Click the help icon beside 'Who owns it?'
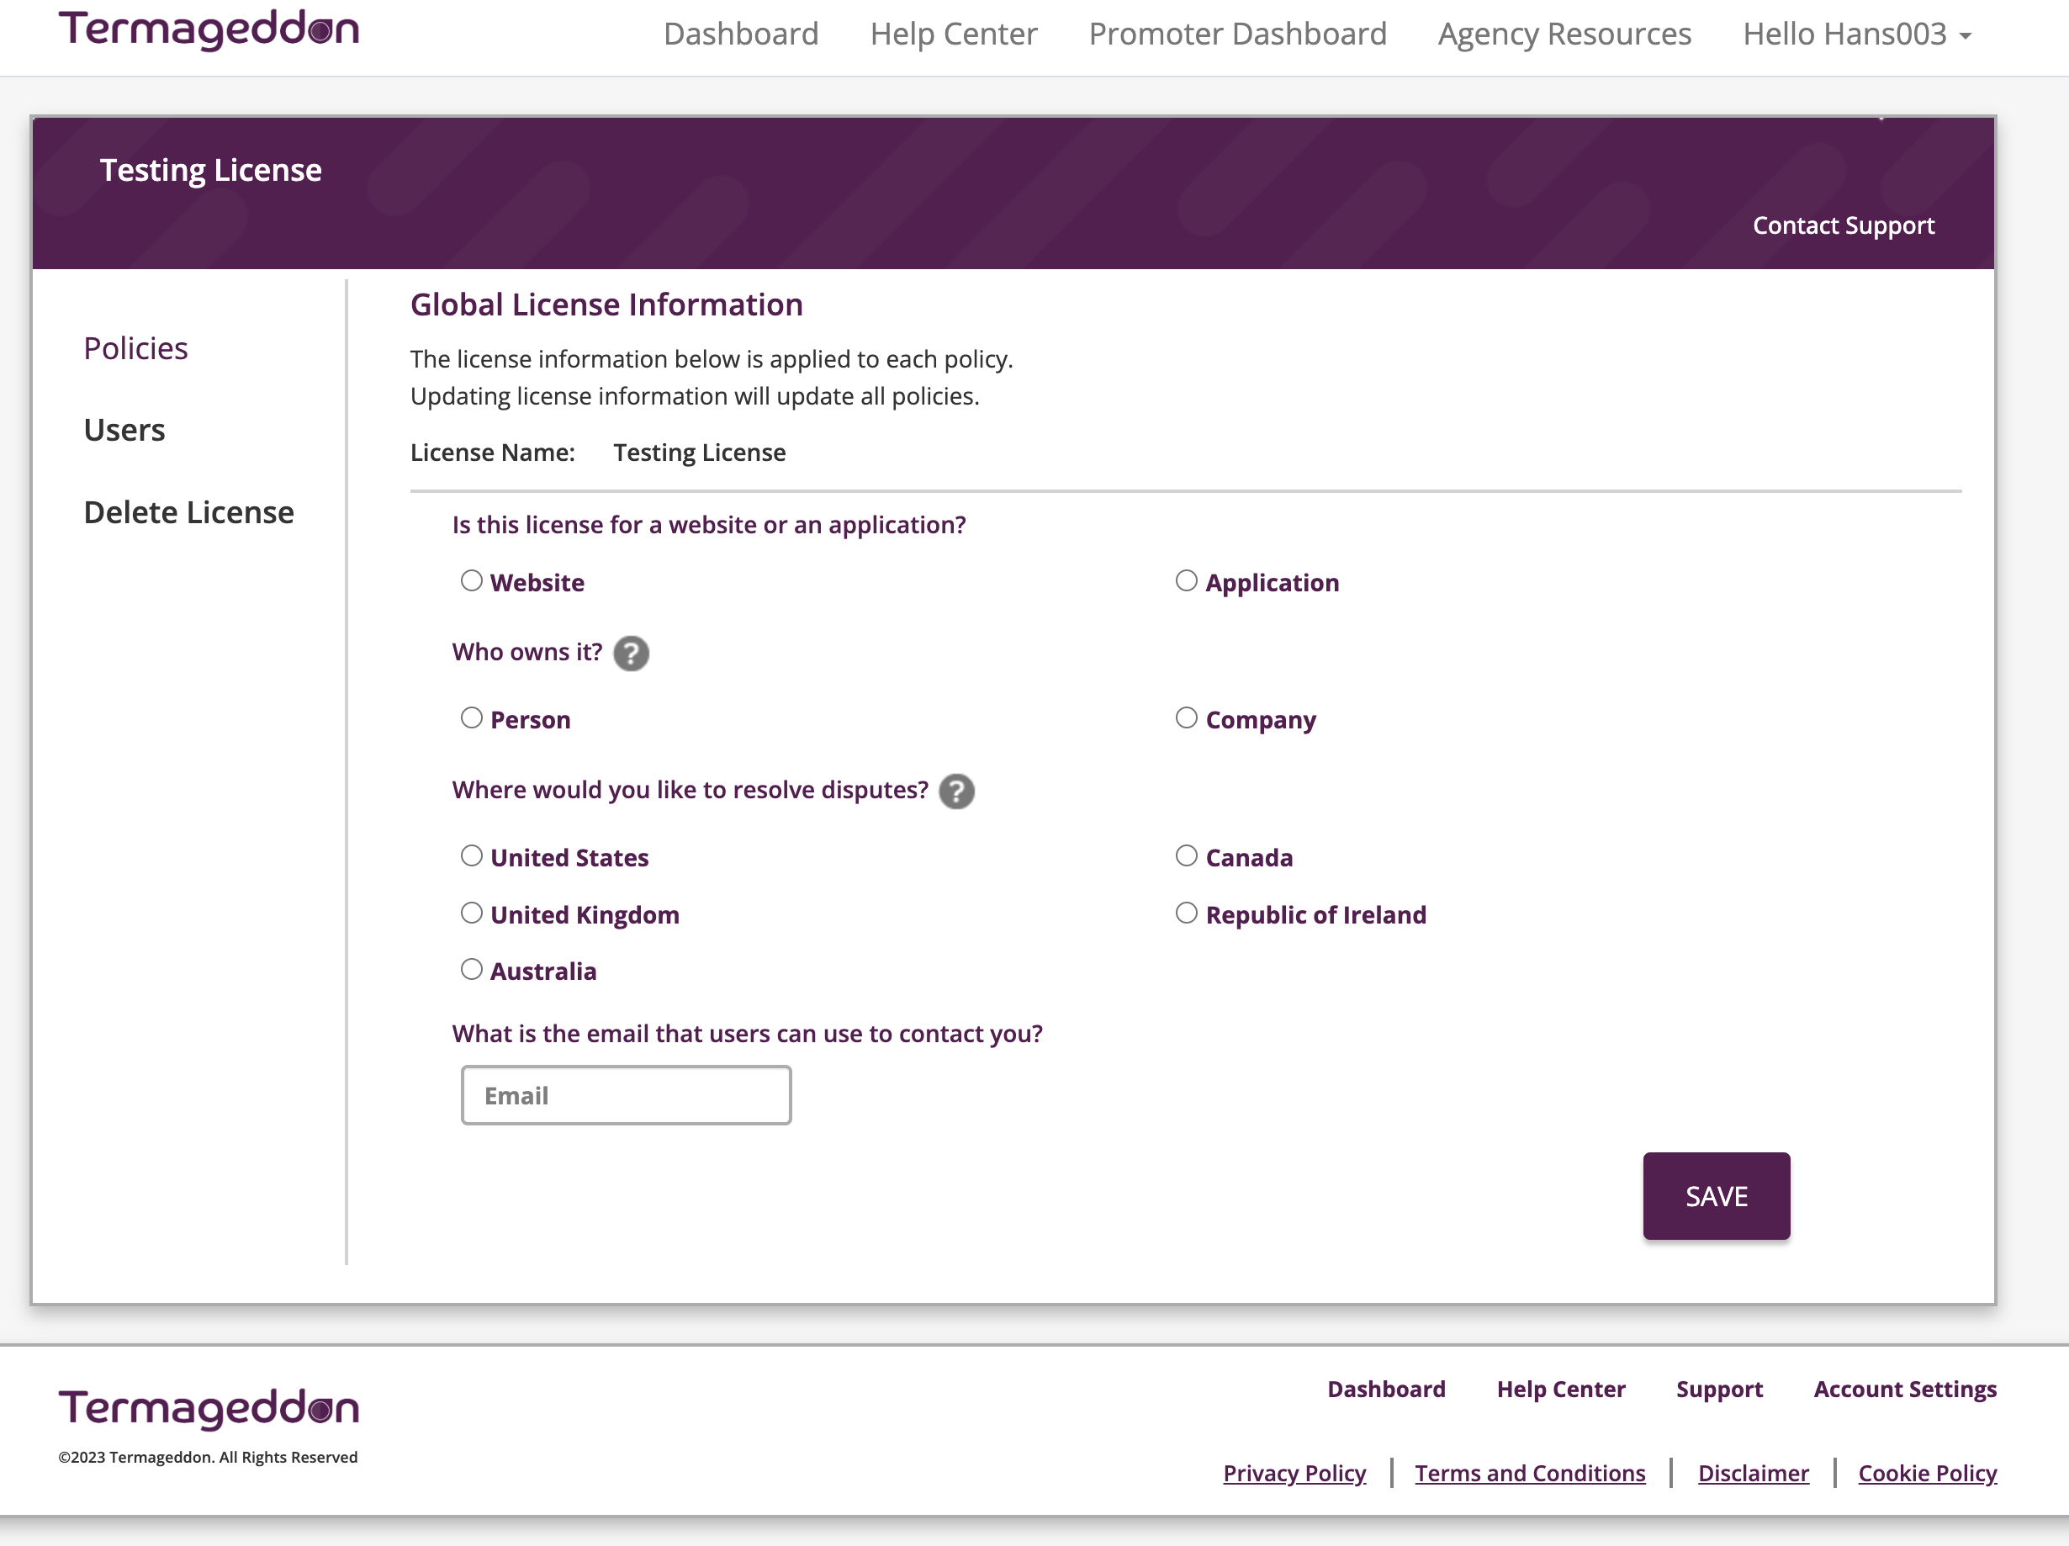2069x1546 pixels. pyautogui.click(x=631, y=654)
